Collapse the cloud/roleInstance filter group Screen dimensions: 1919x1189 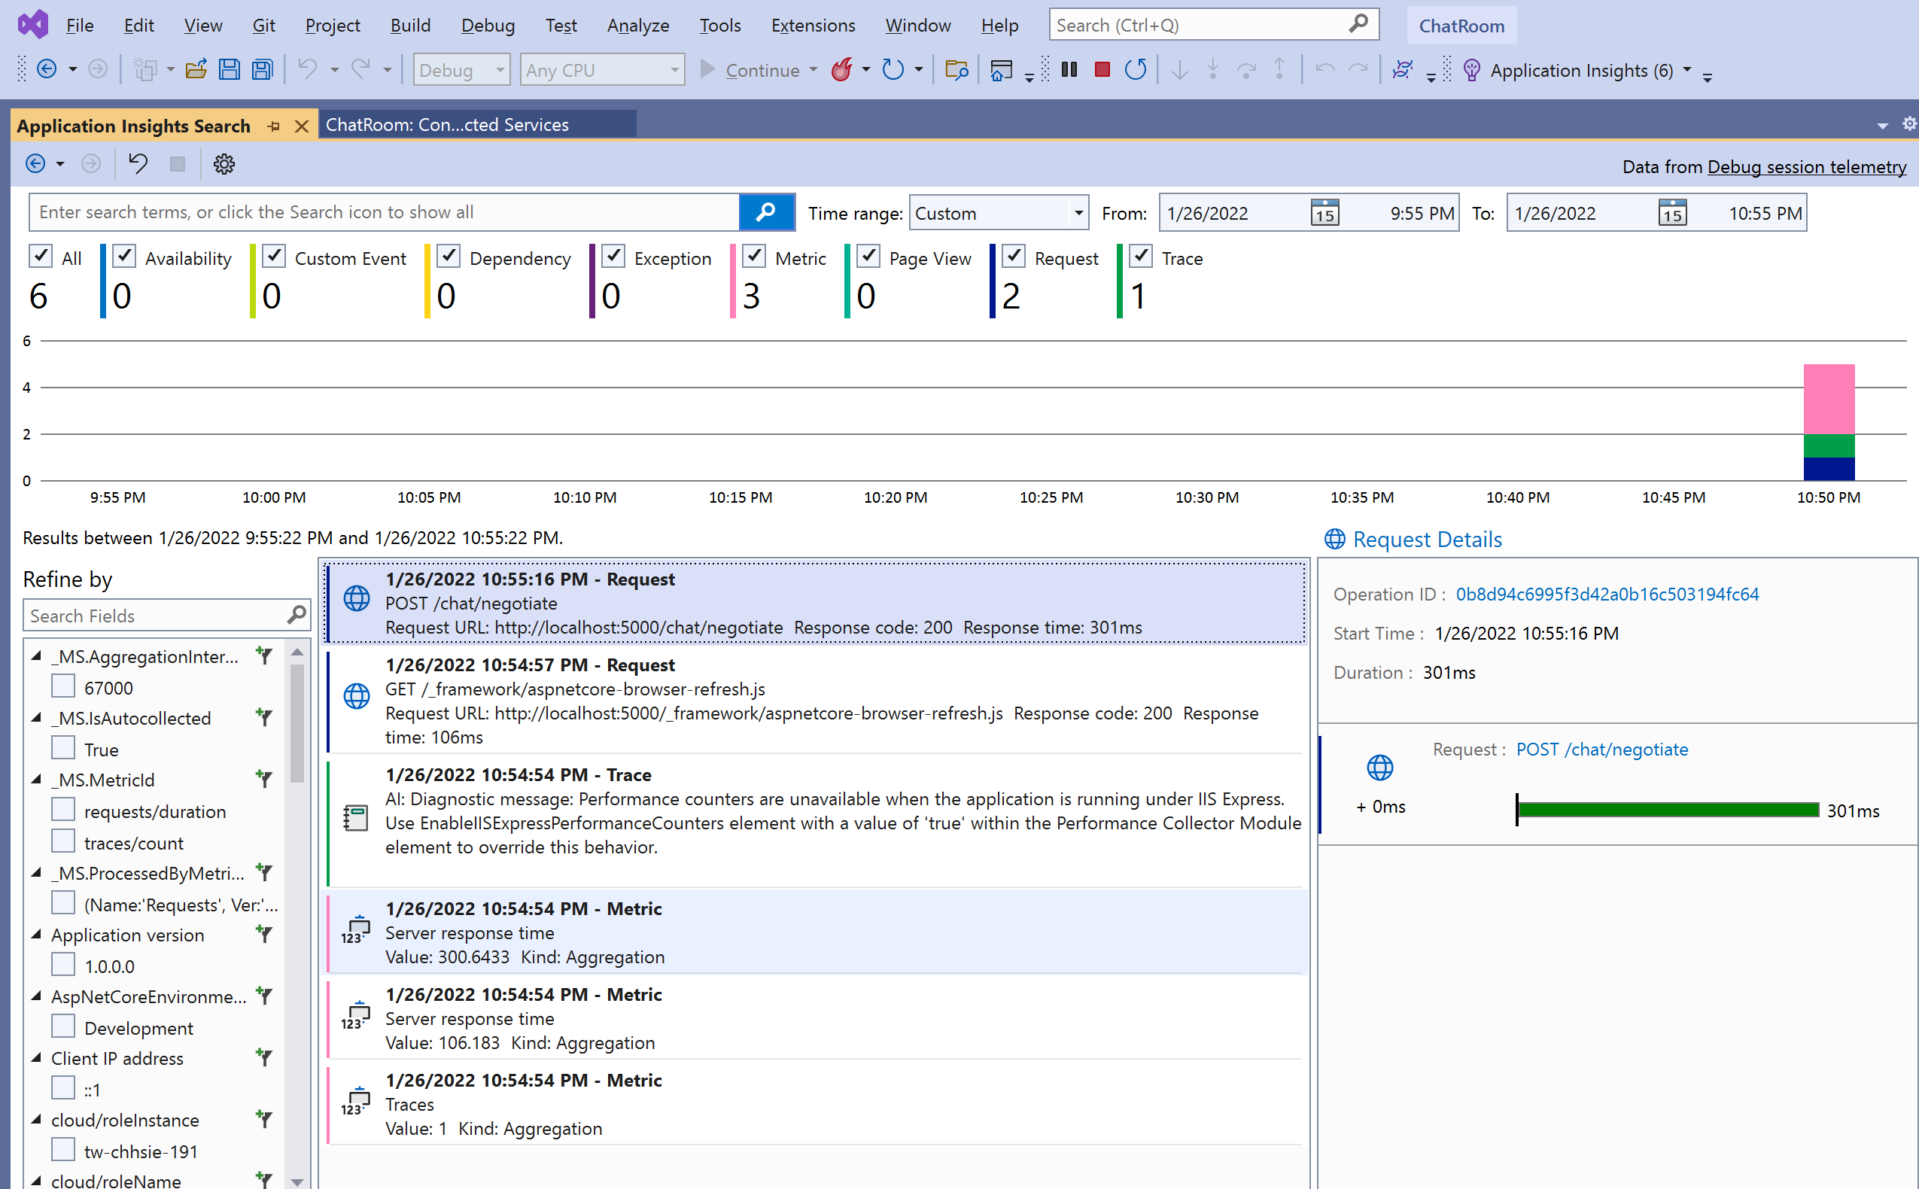click(36, 1119)
